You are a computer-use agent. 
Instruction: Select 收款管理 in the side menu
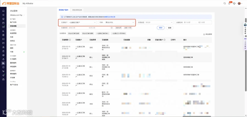point(13,33)
